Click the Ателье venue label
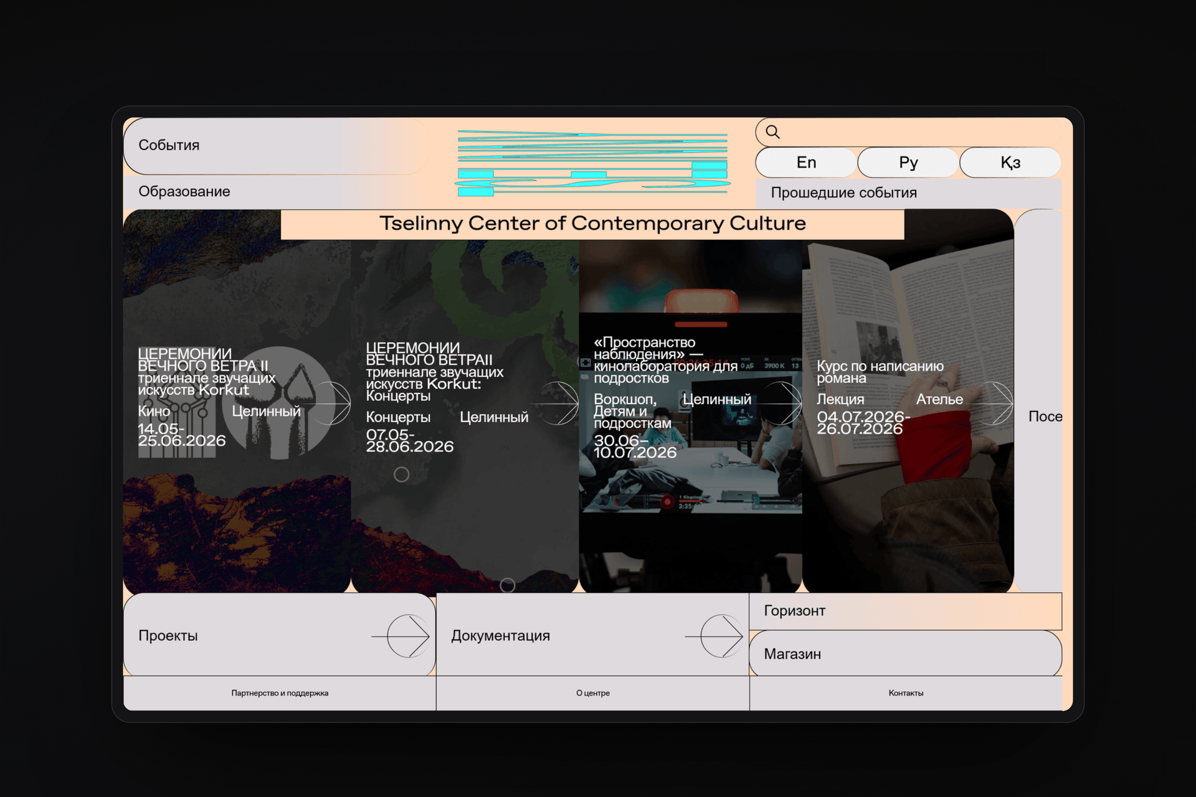 [x=939, y=399]
